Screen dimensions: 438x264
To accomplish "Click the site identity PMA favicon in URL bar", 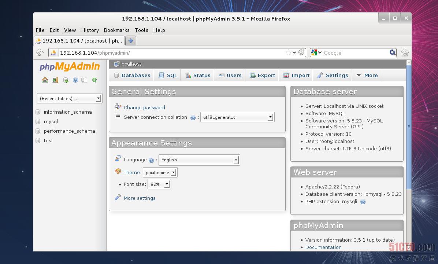I will (53, 52).
